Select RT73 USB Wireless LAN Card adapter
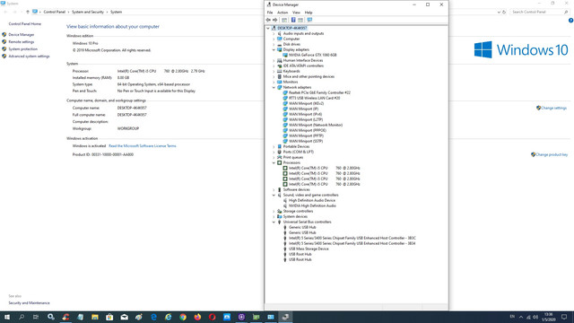 pos(314,98)
